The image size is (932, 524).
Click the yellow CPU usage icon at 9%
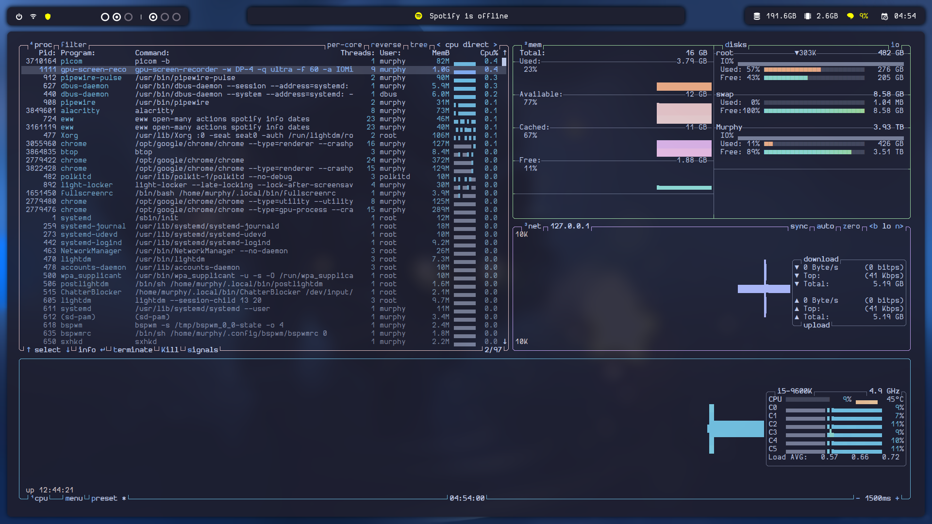click(x=850, y=16)
